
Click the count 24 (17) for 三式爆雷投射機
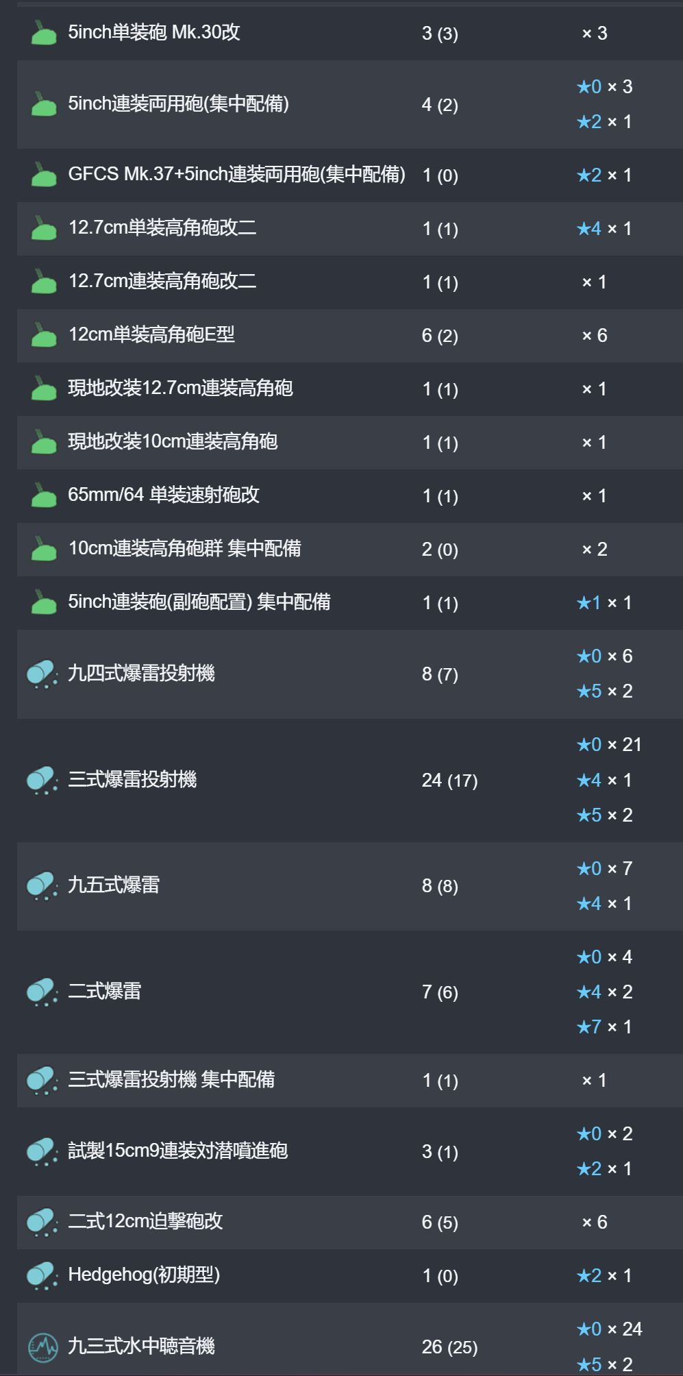(449, 781)
